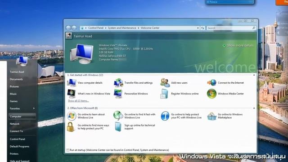Navigate to Control Panel breadcrumb
The height and width of the screenshot is (162, 288).
tap(96, 28)
